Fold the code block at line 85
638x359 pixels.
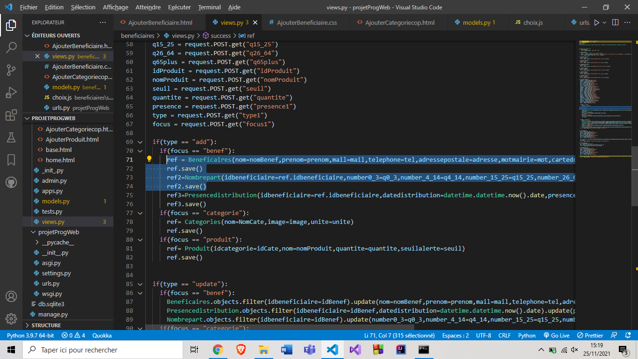140,284
